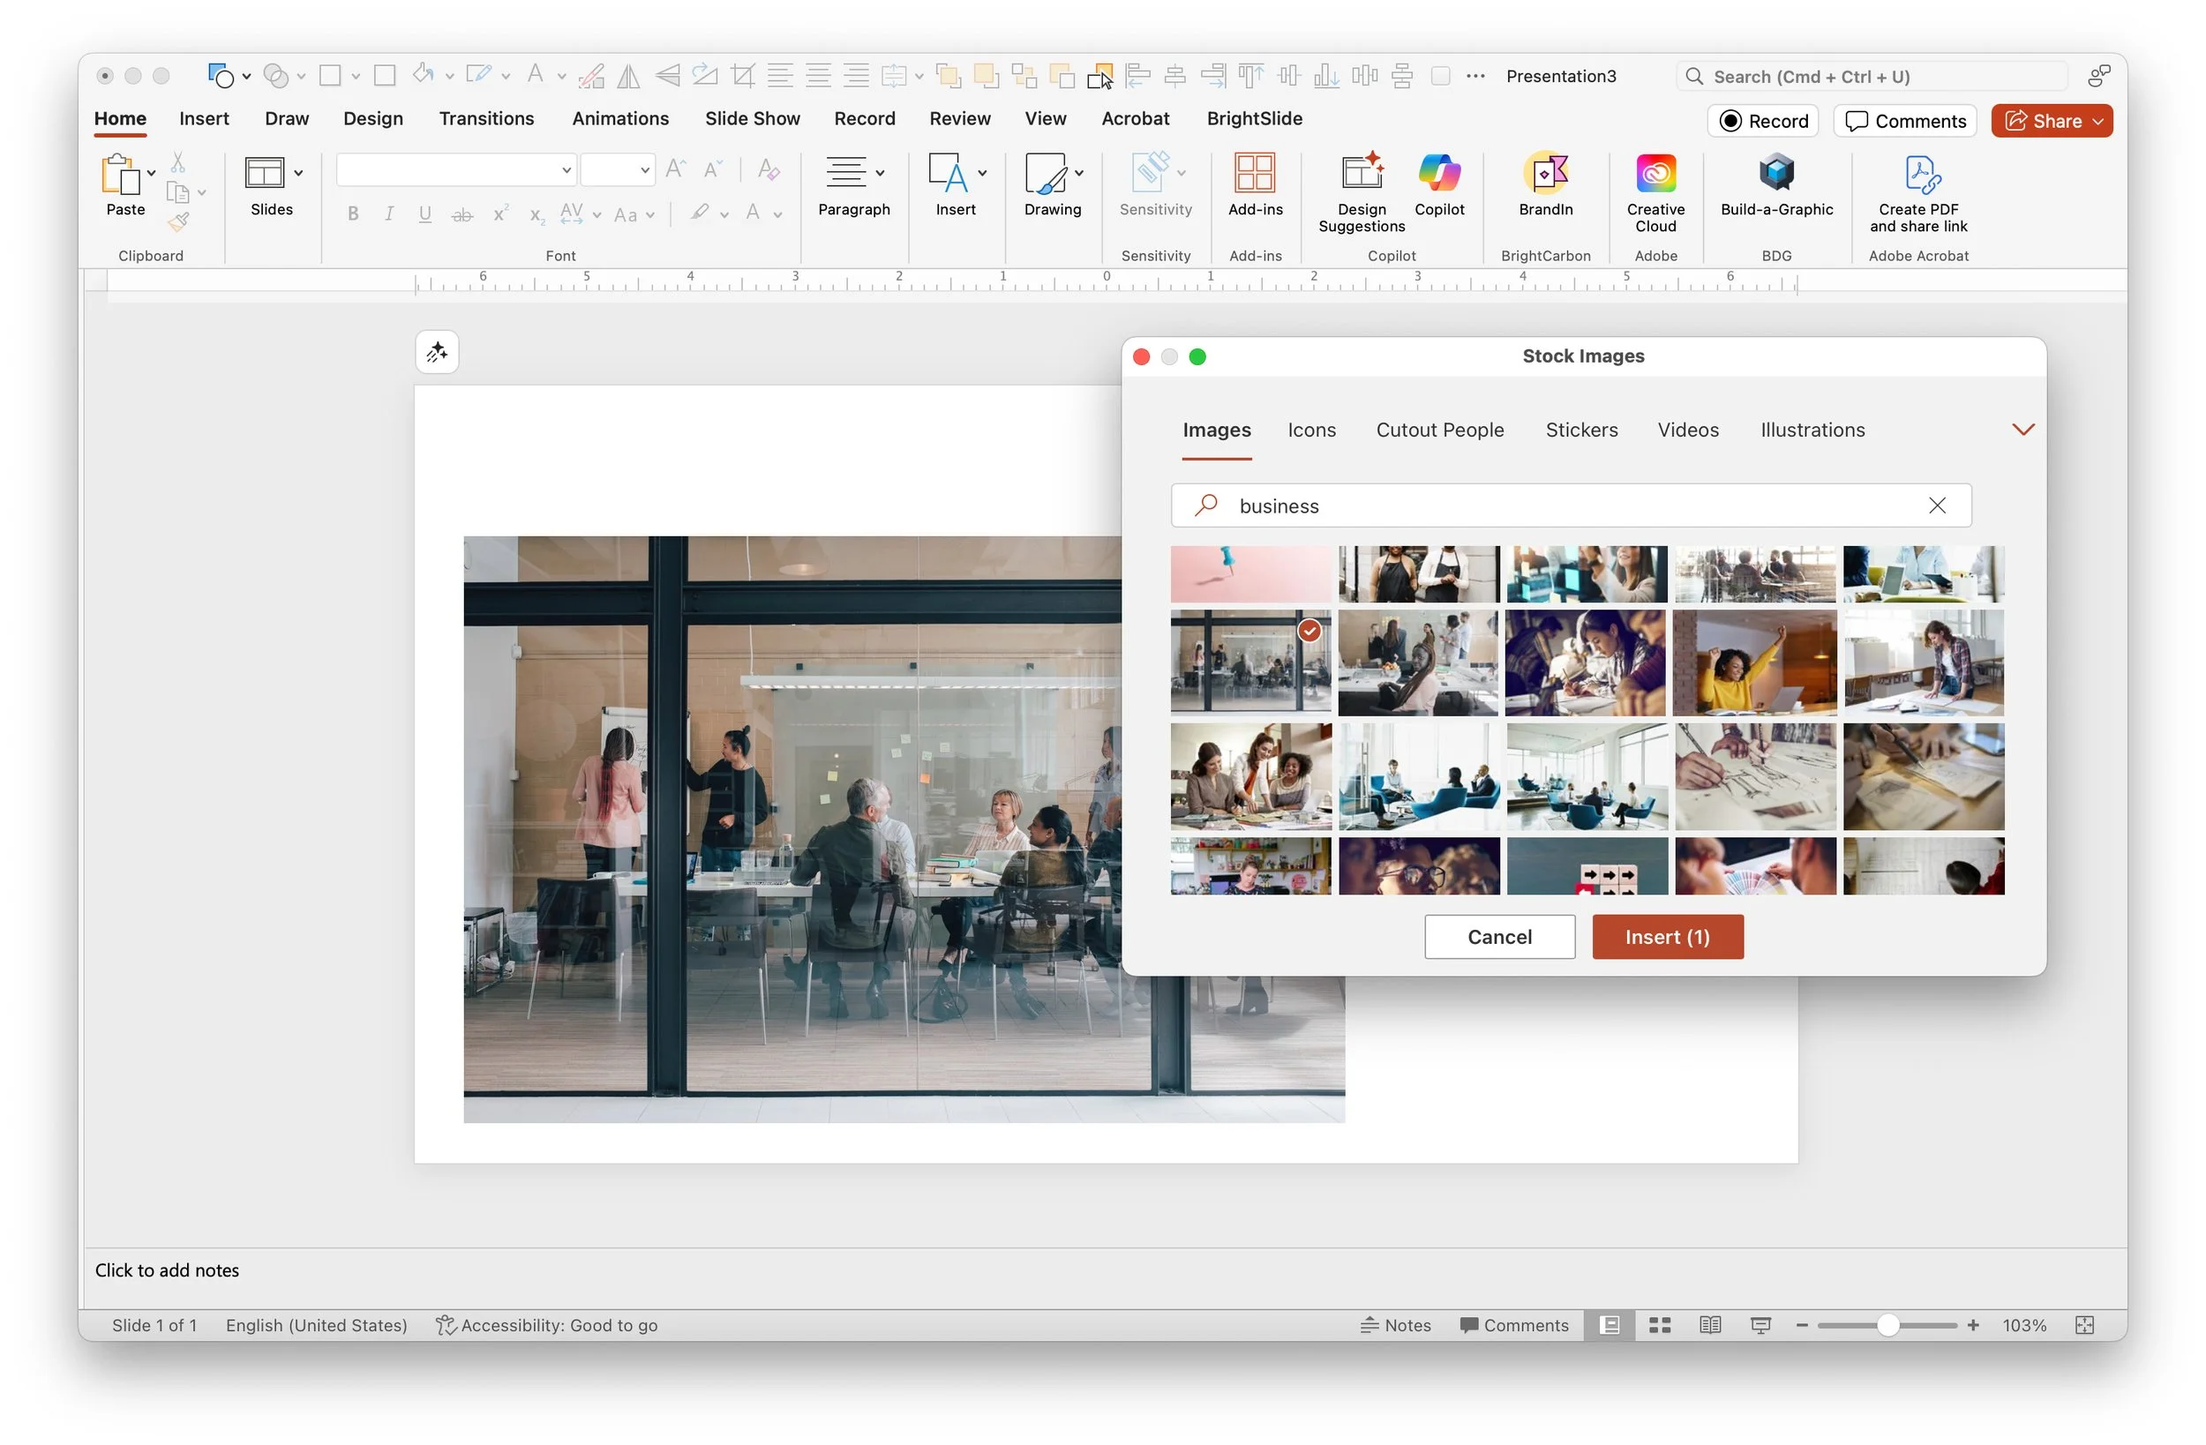
Task: Click the Insert (1) button
Action: coord(1668,937)
